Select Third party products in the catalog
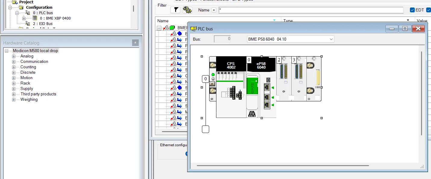The width and height of the screenshot is (431, 179). (x=38, y=94)
